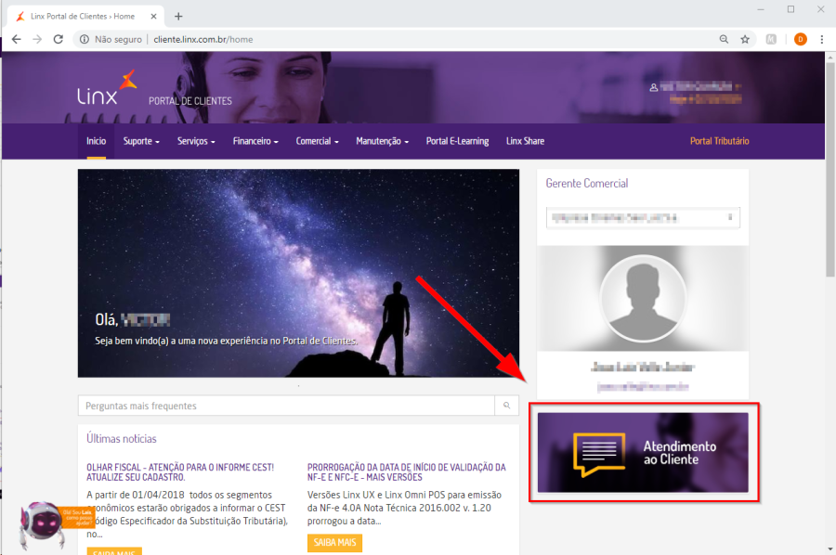Click the user account icon in header

653,87
